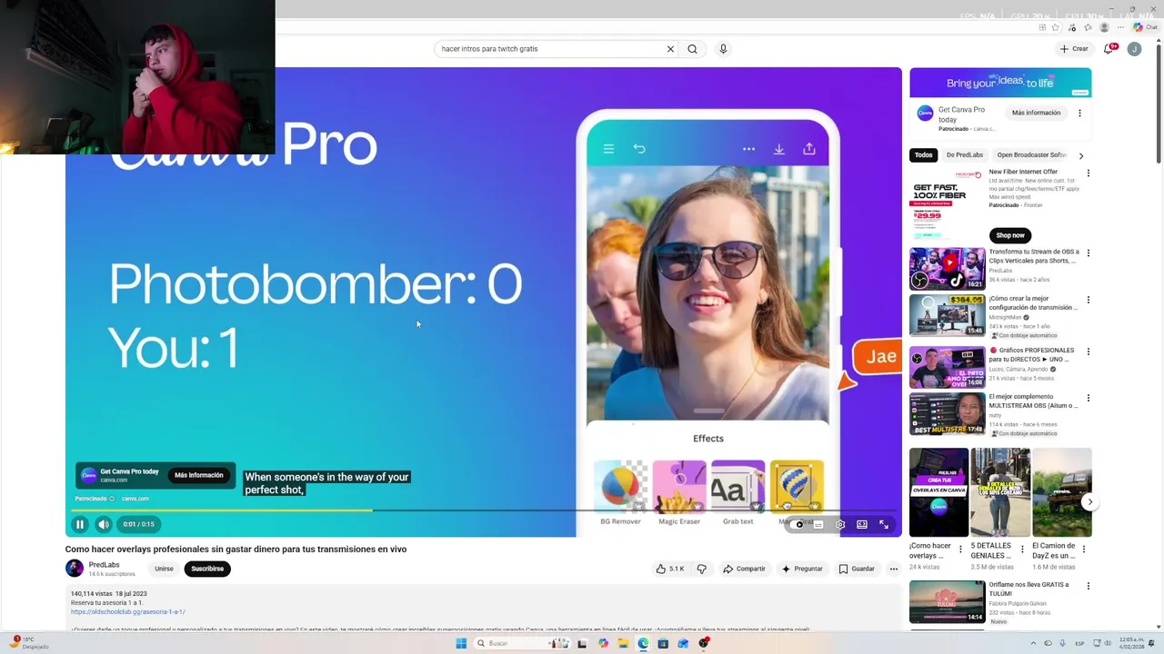
Task: Open Cómo crear la mejor configuración thumbnail
Action: tap(947, 315)
